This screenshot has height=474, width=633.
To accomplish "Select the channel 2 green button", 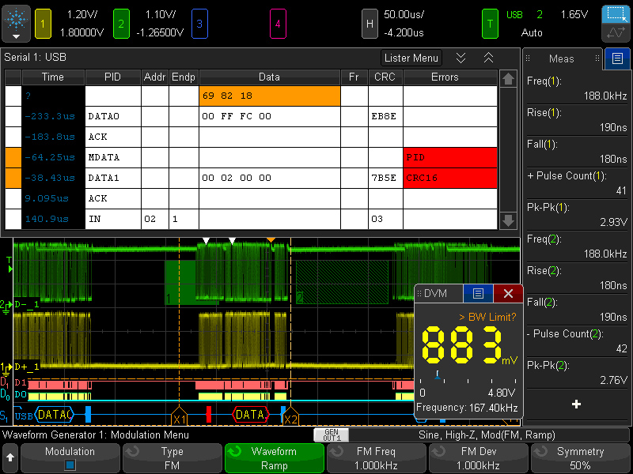I will point(121,24).
